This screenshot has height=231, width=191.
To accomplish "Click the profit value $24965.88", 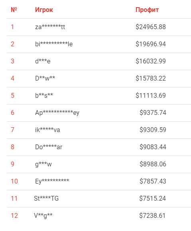I will pos(151,27).
